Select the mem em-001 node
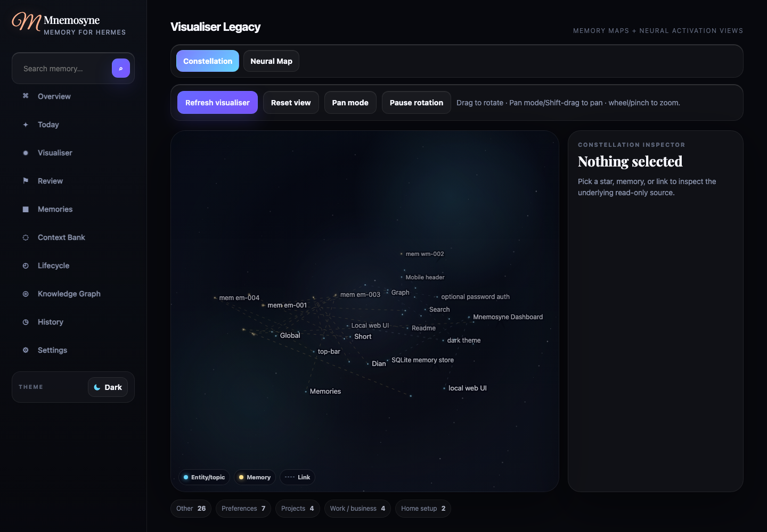 [263, 305]
